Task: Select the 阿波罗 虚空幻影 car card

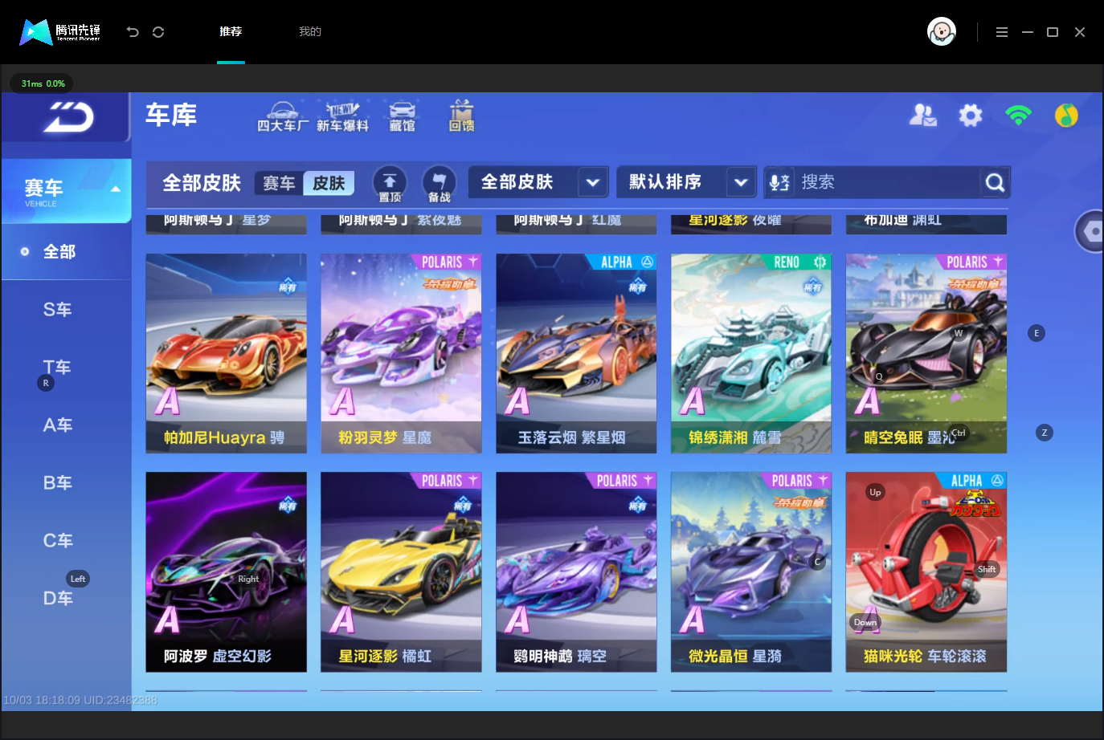Action: (227, 572)
